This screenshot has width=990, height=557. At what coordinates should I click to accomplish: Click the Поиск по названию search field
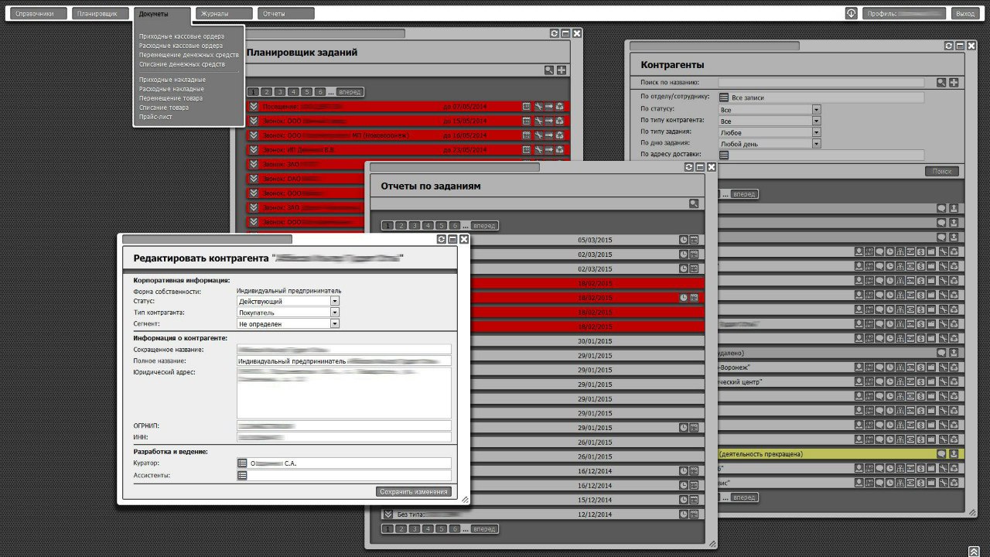click(x=821, y=83)
